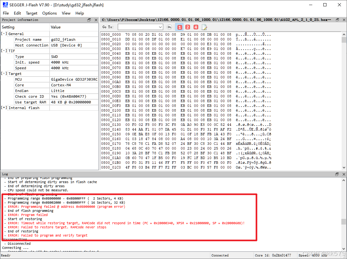Click Core Id status bar entry
This screenshot has width=347, height=259.
coord(273,255)
